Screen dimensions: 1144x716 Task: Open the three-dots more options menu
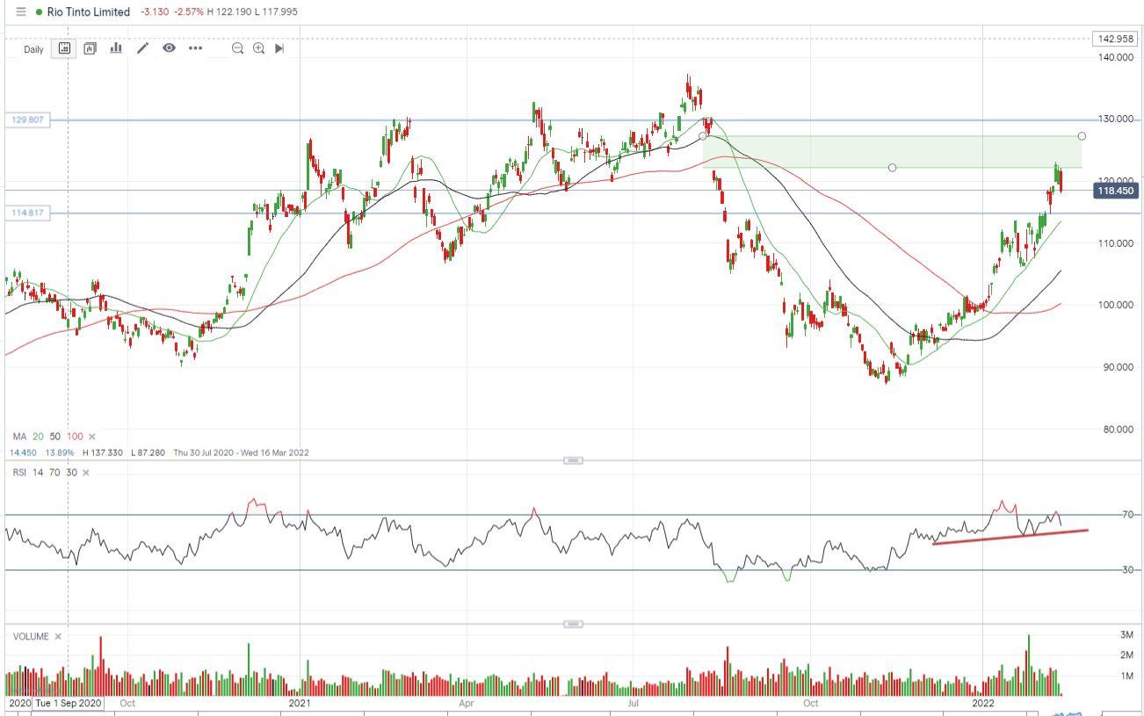coord(195,48)
